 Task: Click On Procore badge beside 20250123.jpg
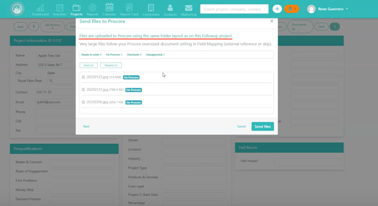(131, 77)
